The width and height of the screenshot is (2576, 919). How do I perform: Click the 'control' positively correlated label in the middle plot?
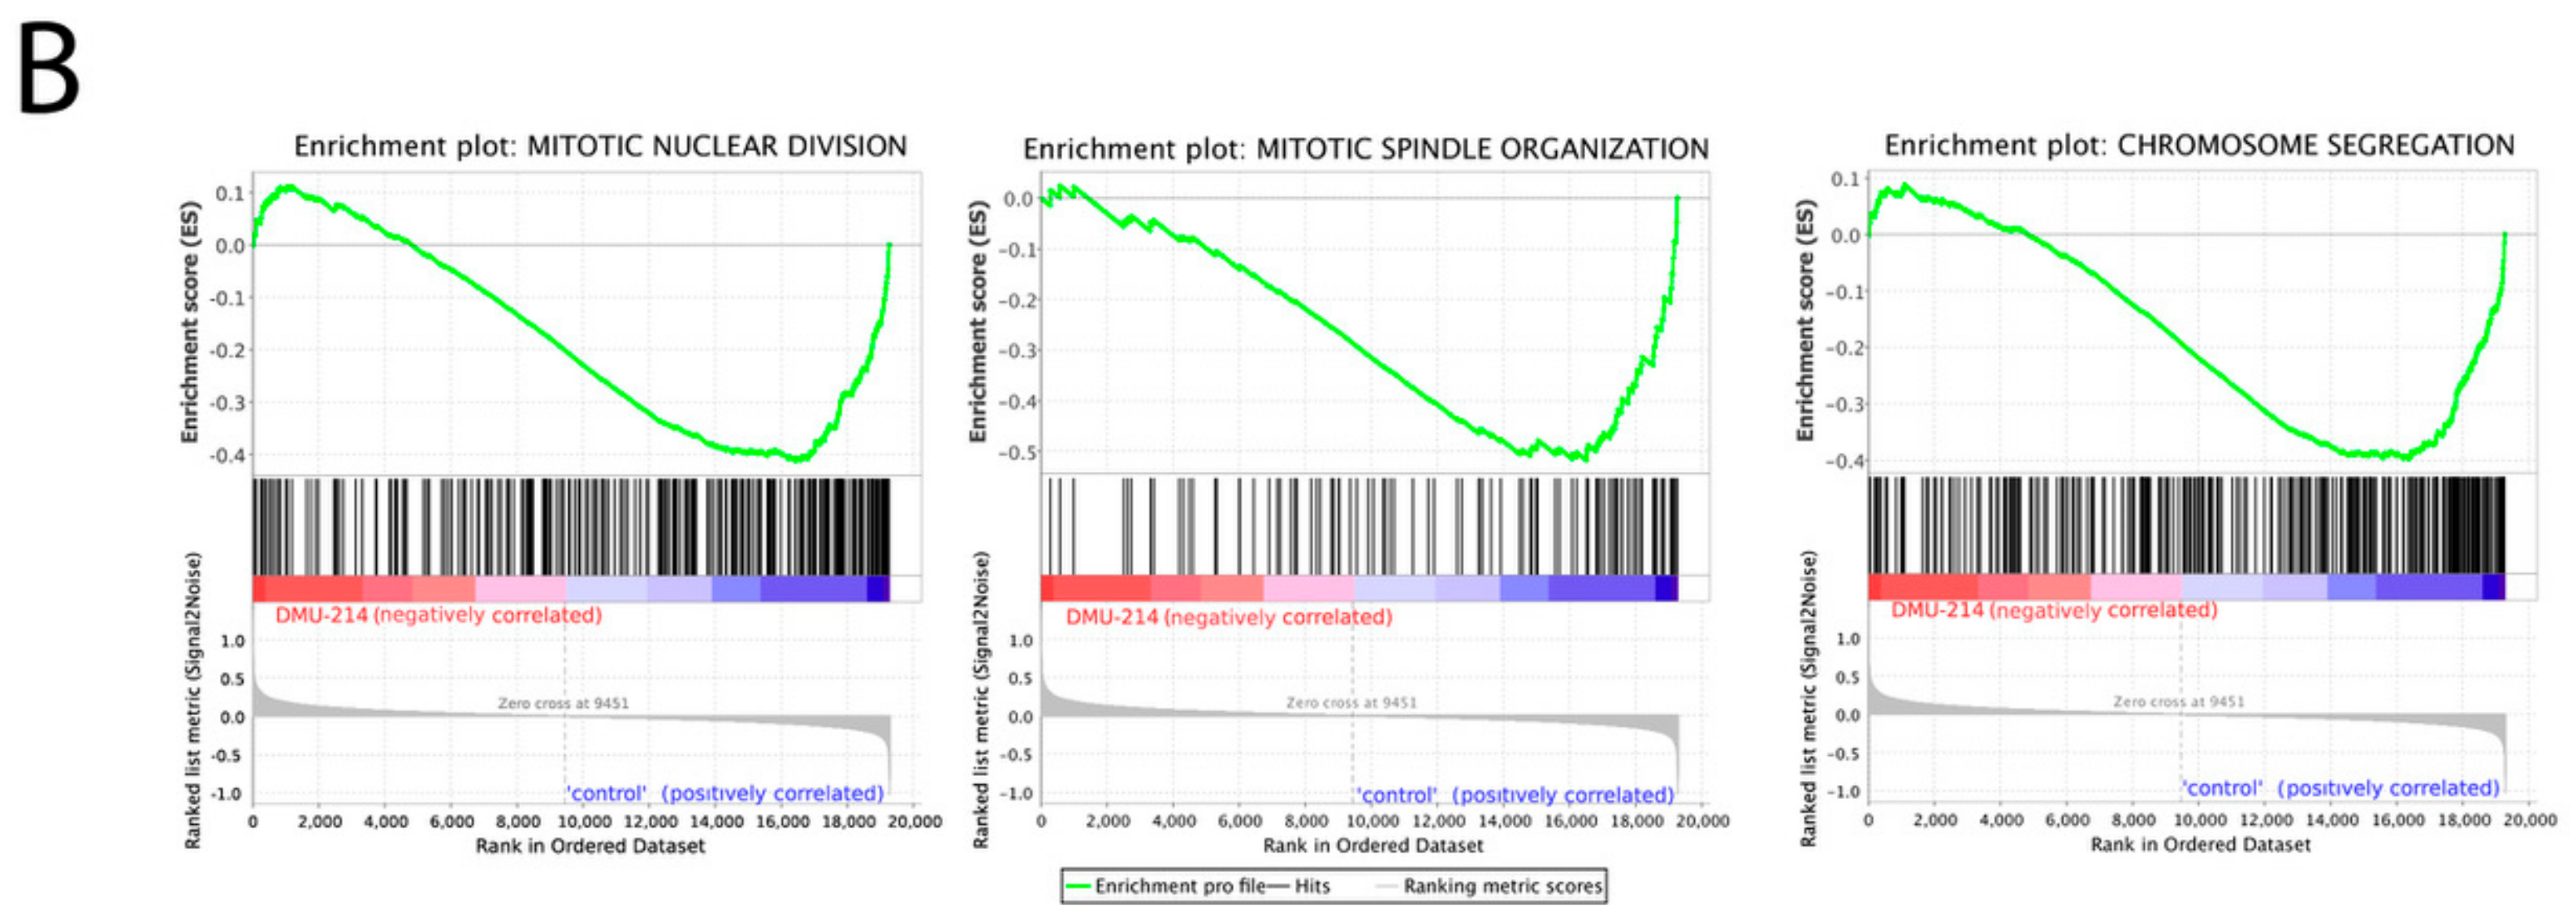point(1515,795)
